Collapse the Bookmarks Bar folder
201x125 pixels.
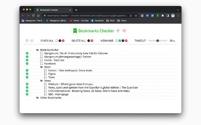coord(37,50)
